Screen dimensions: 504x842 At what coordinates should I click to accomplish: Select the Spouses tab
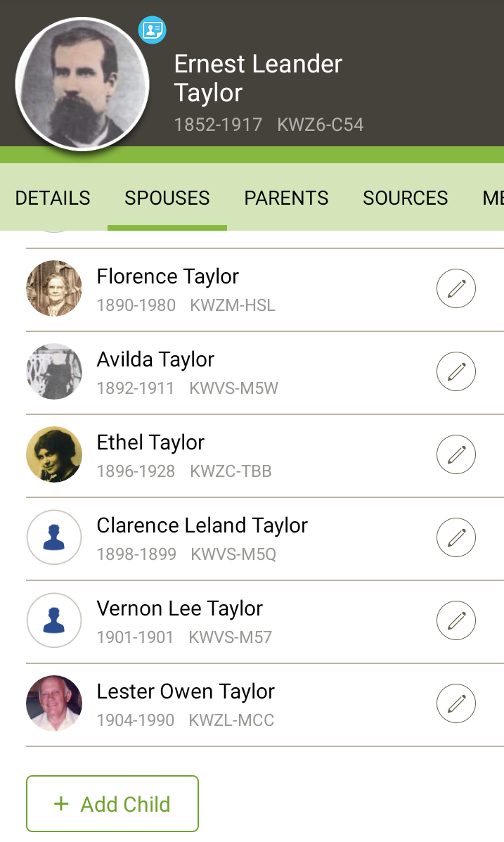pyautogui.click(x=167, y=198)
